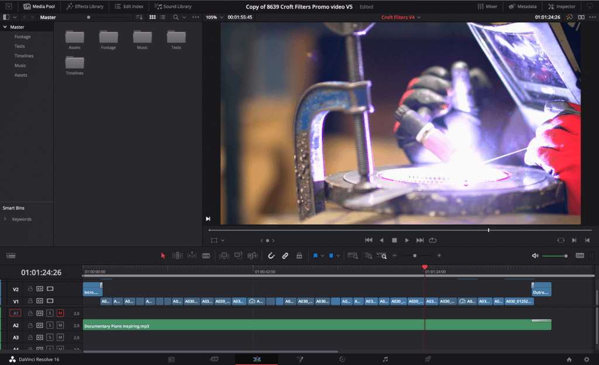The width and height of the screenshot is (599, 365).
Task: Open the Mixer panel
Action: (x=487, y=6)
